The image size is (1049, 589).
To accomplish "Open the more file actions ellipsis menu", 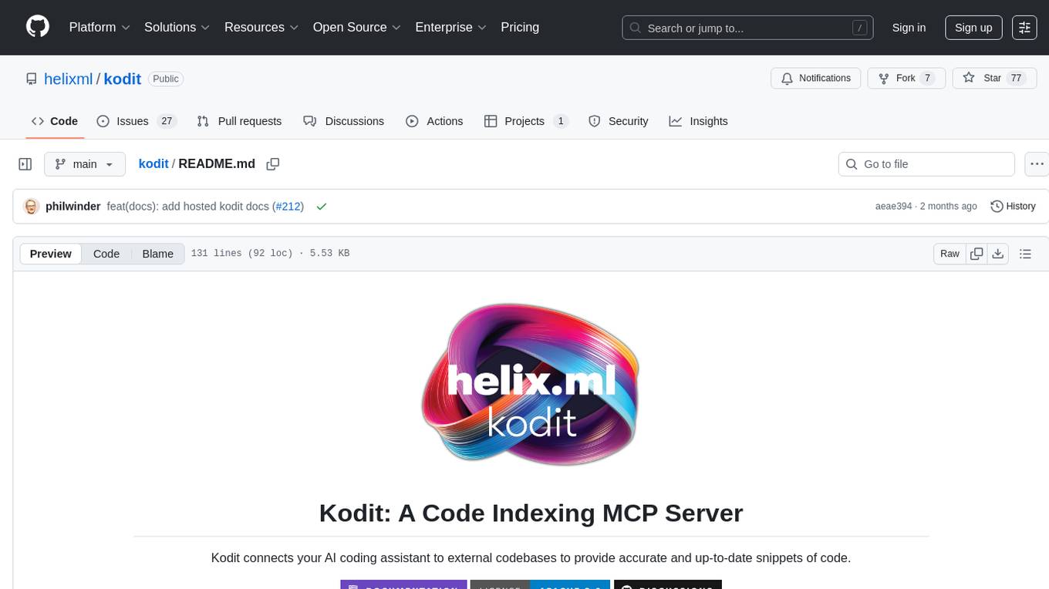I will 1037,164.
